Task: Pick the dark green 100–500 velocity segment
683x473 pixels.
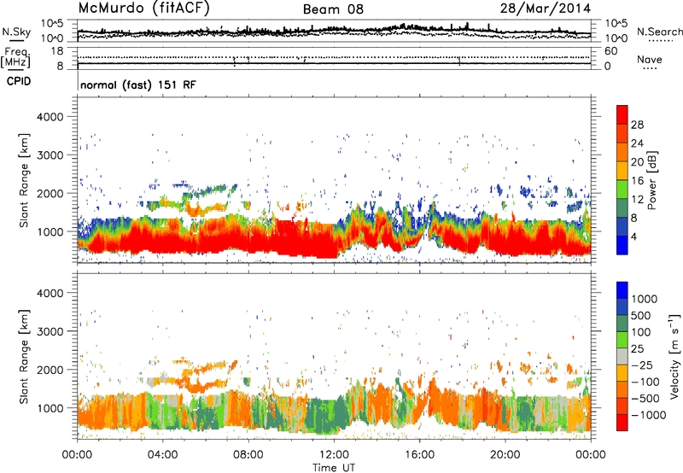Action: (x=622, y=324)
